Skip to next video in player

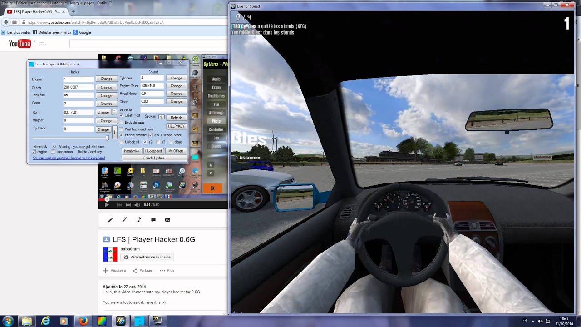[x=128, y=205]
